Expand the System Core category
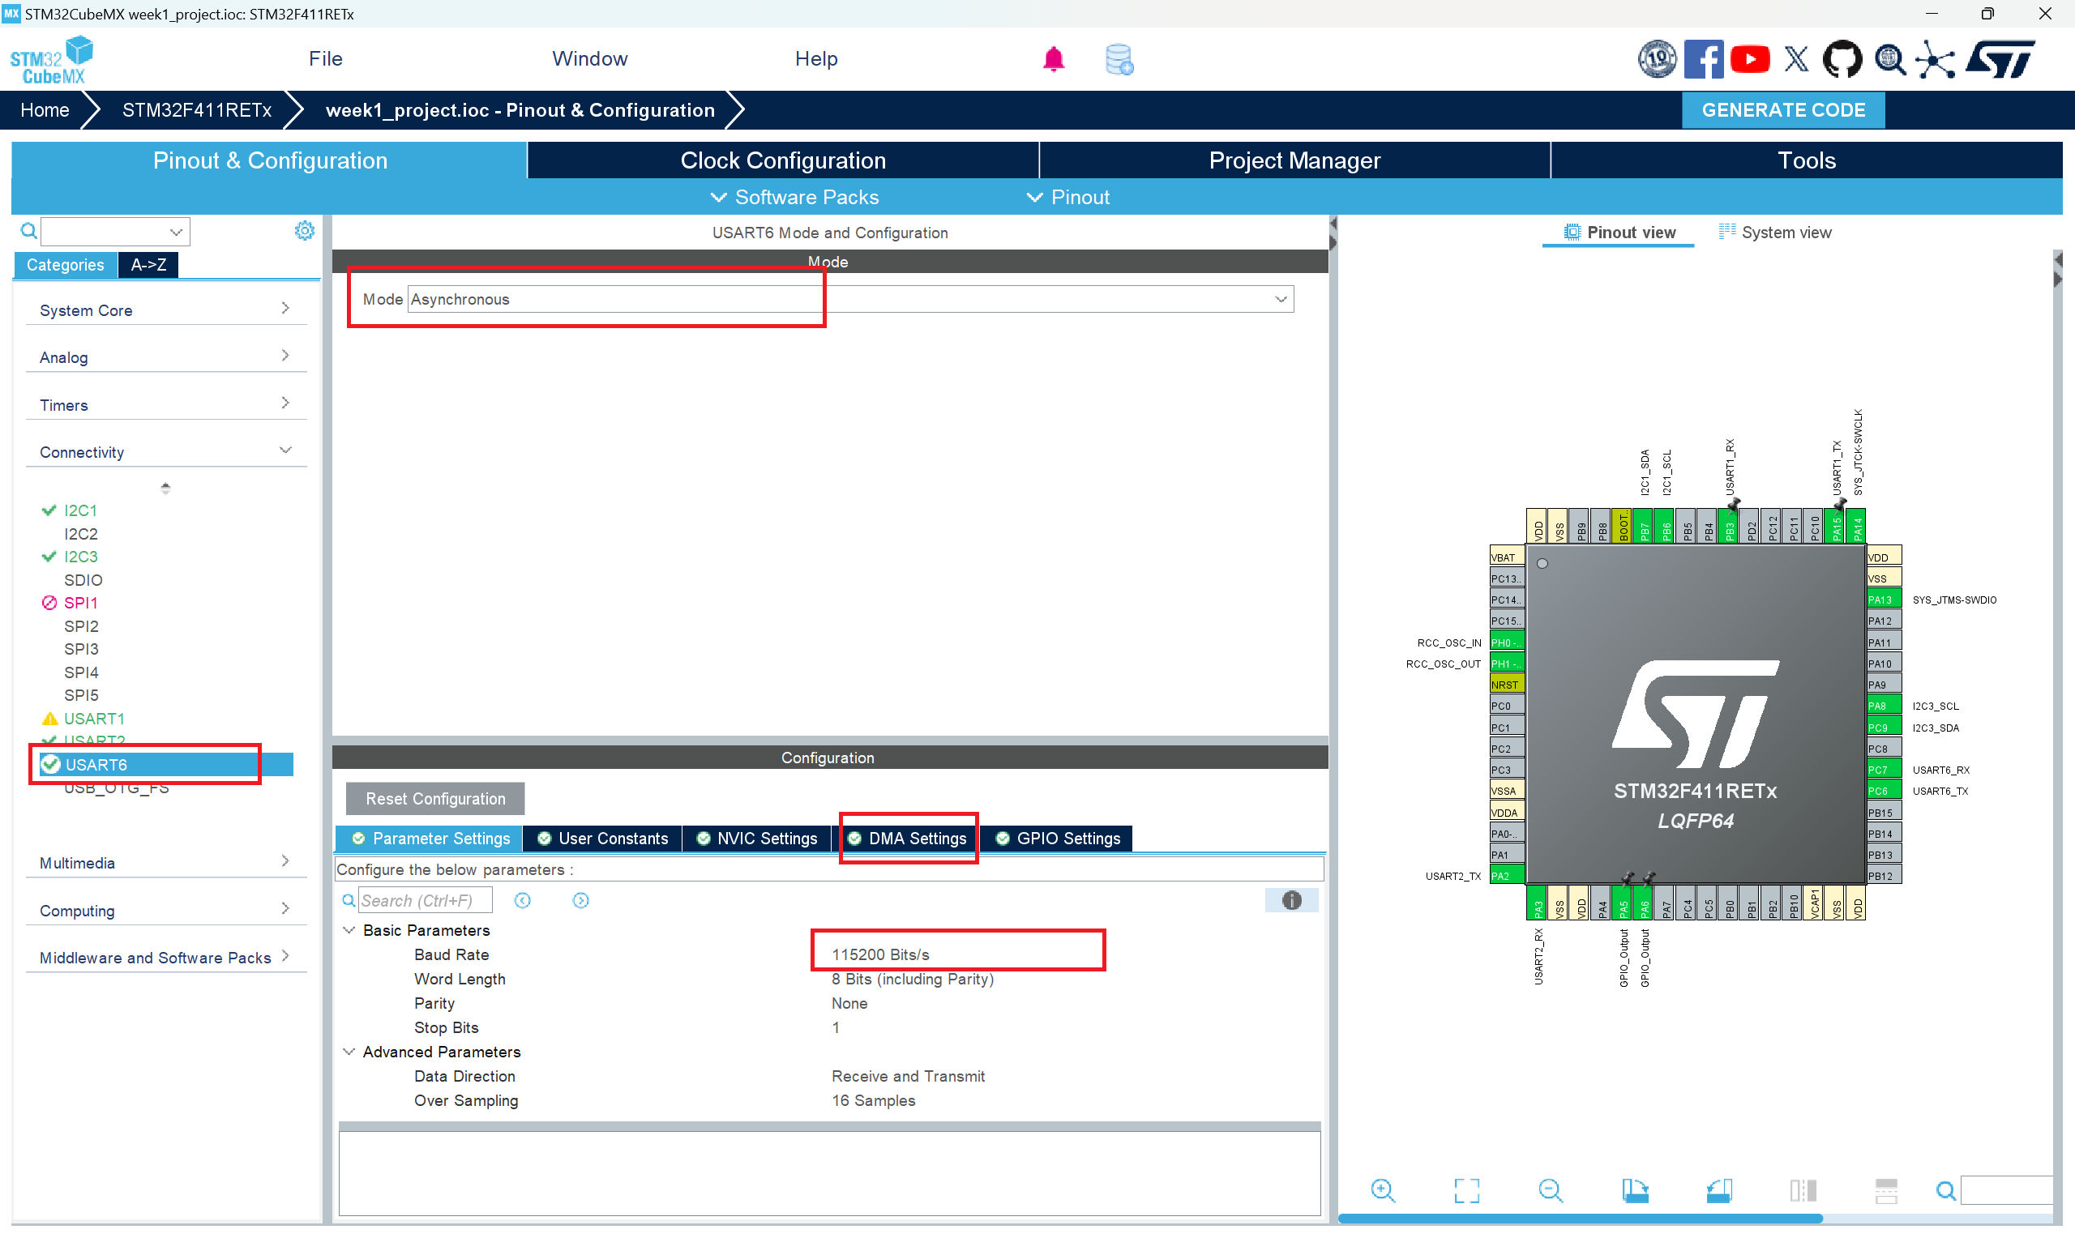Viewport: 2075px width, 1238px height. [165, 310]
